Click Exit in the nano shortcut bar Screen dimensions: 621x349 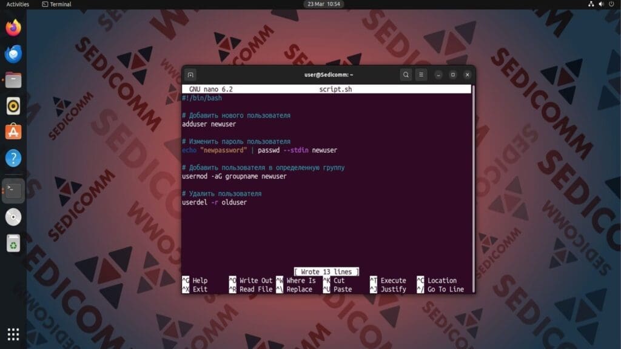[199, 289]
